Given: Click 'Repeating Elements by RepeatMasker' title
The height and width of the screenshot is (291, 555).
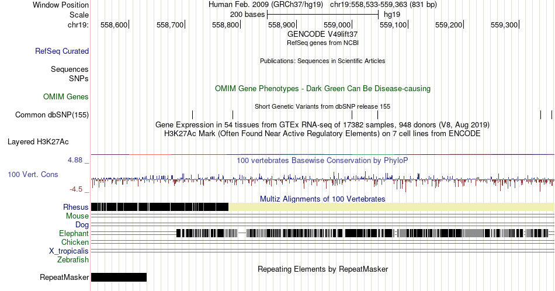Looking at the screenshot, I should pos(322,269).
